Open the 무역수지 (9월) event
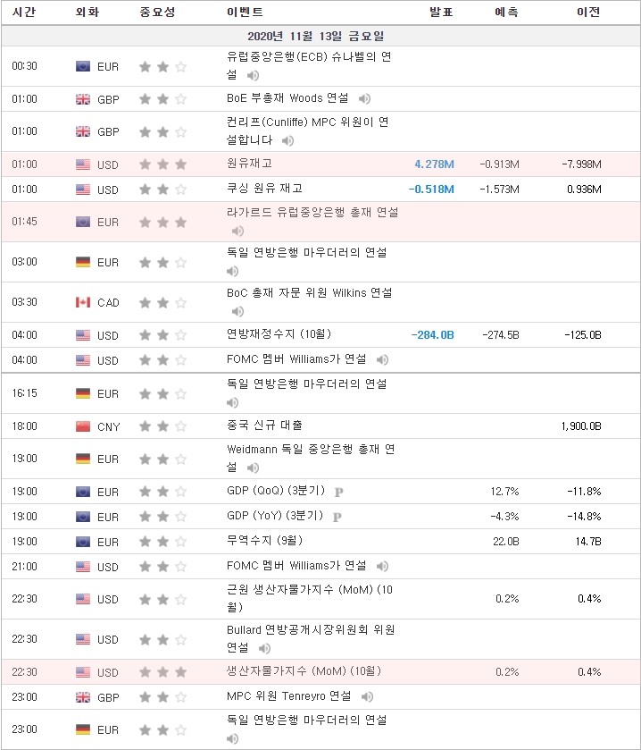 [x=264, y=541]
